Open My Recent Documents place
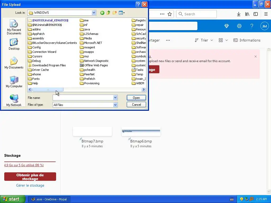The height and width of the screenshot is (203, 271). [x=14, y=27]
